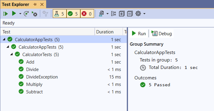
Task: Click Run in the summary pane
Action: pos(139,33)
